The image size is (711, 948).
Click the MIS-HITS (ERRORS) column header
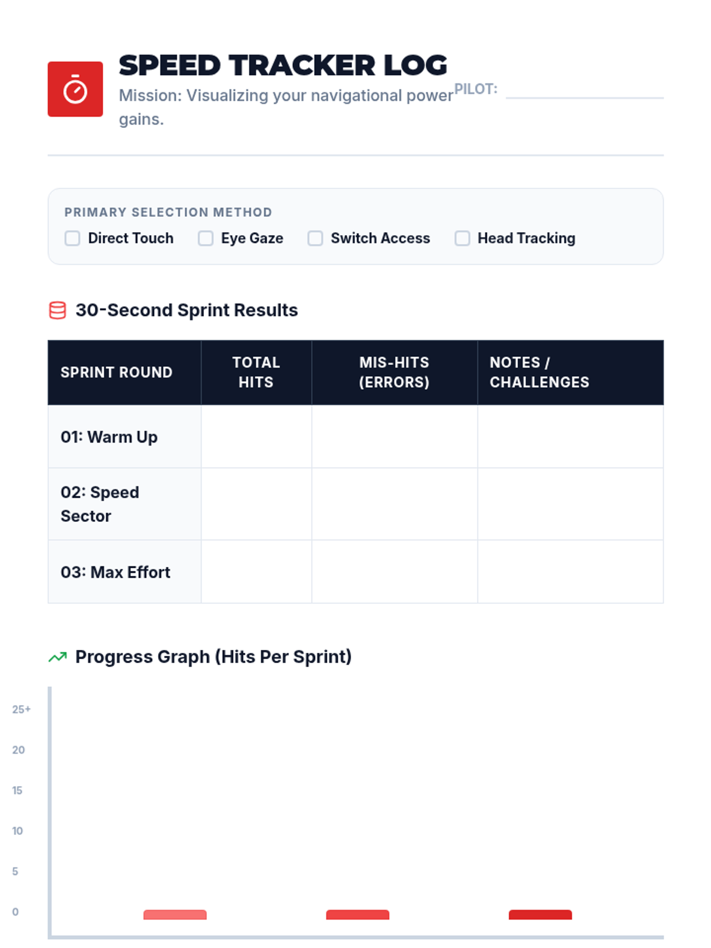click(395, 373)
